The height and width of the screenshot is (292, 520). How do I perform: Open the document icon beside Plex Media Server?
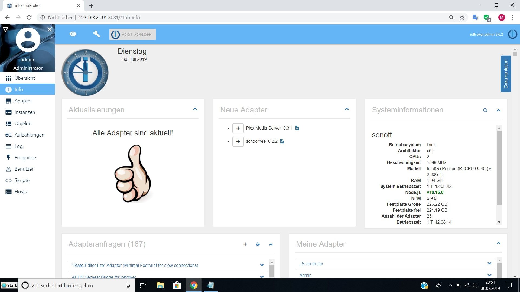click(x=297, y=128)
